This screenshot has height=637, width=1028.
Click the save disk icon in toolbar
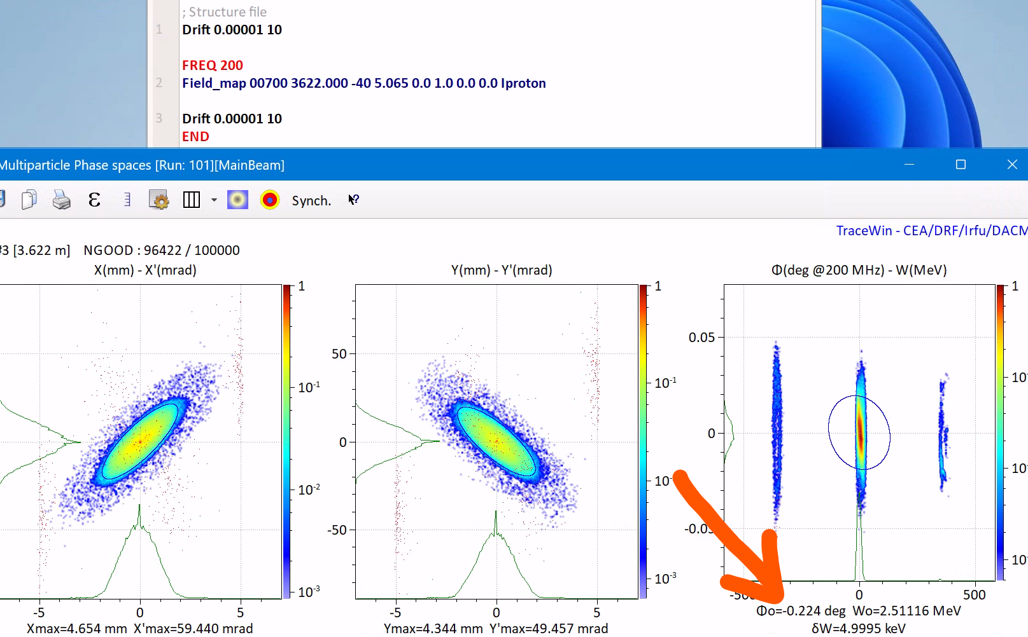[2, 200]
